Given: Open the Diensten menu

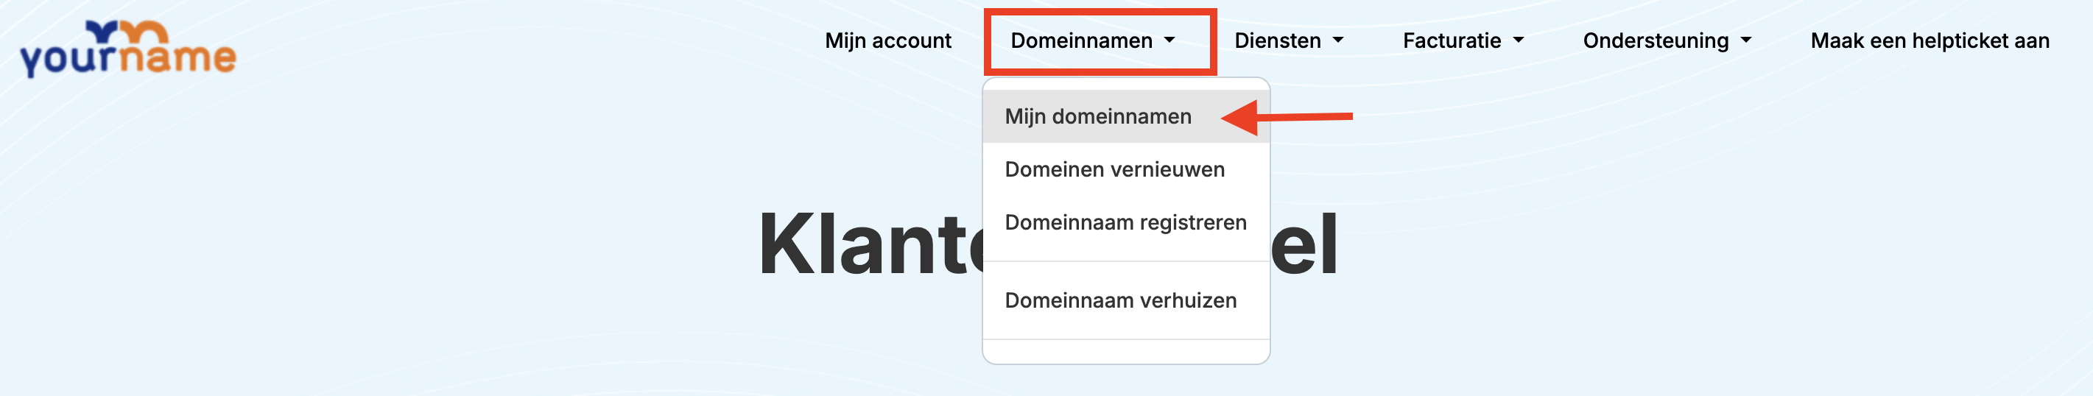Looking at the screenshot, I should (x=1277, y=40).
